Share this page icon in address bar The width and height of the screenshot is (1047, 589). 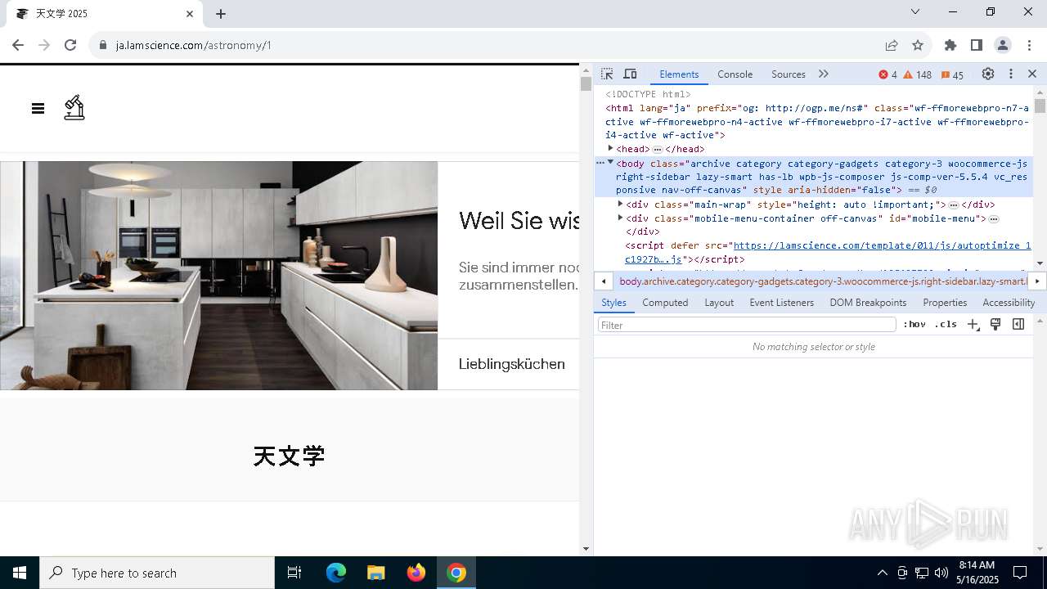click(892, 45)
